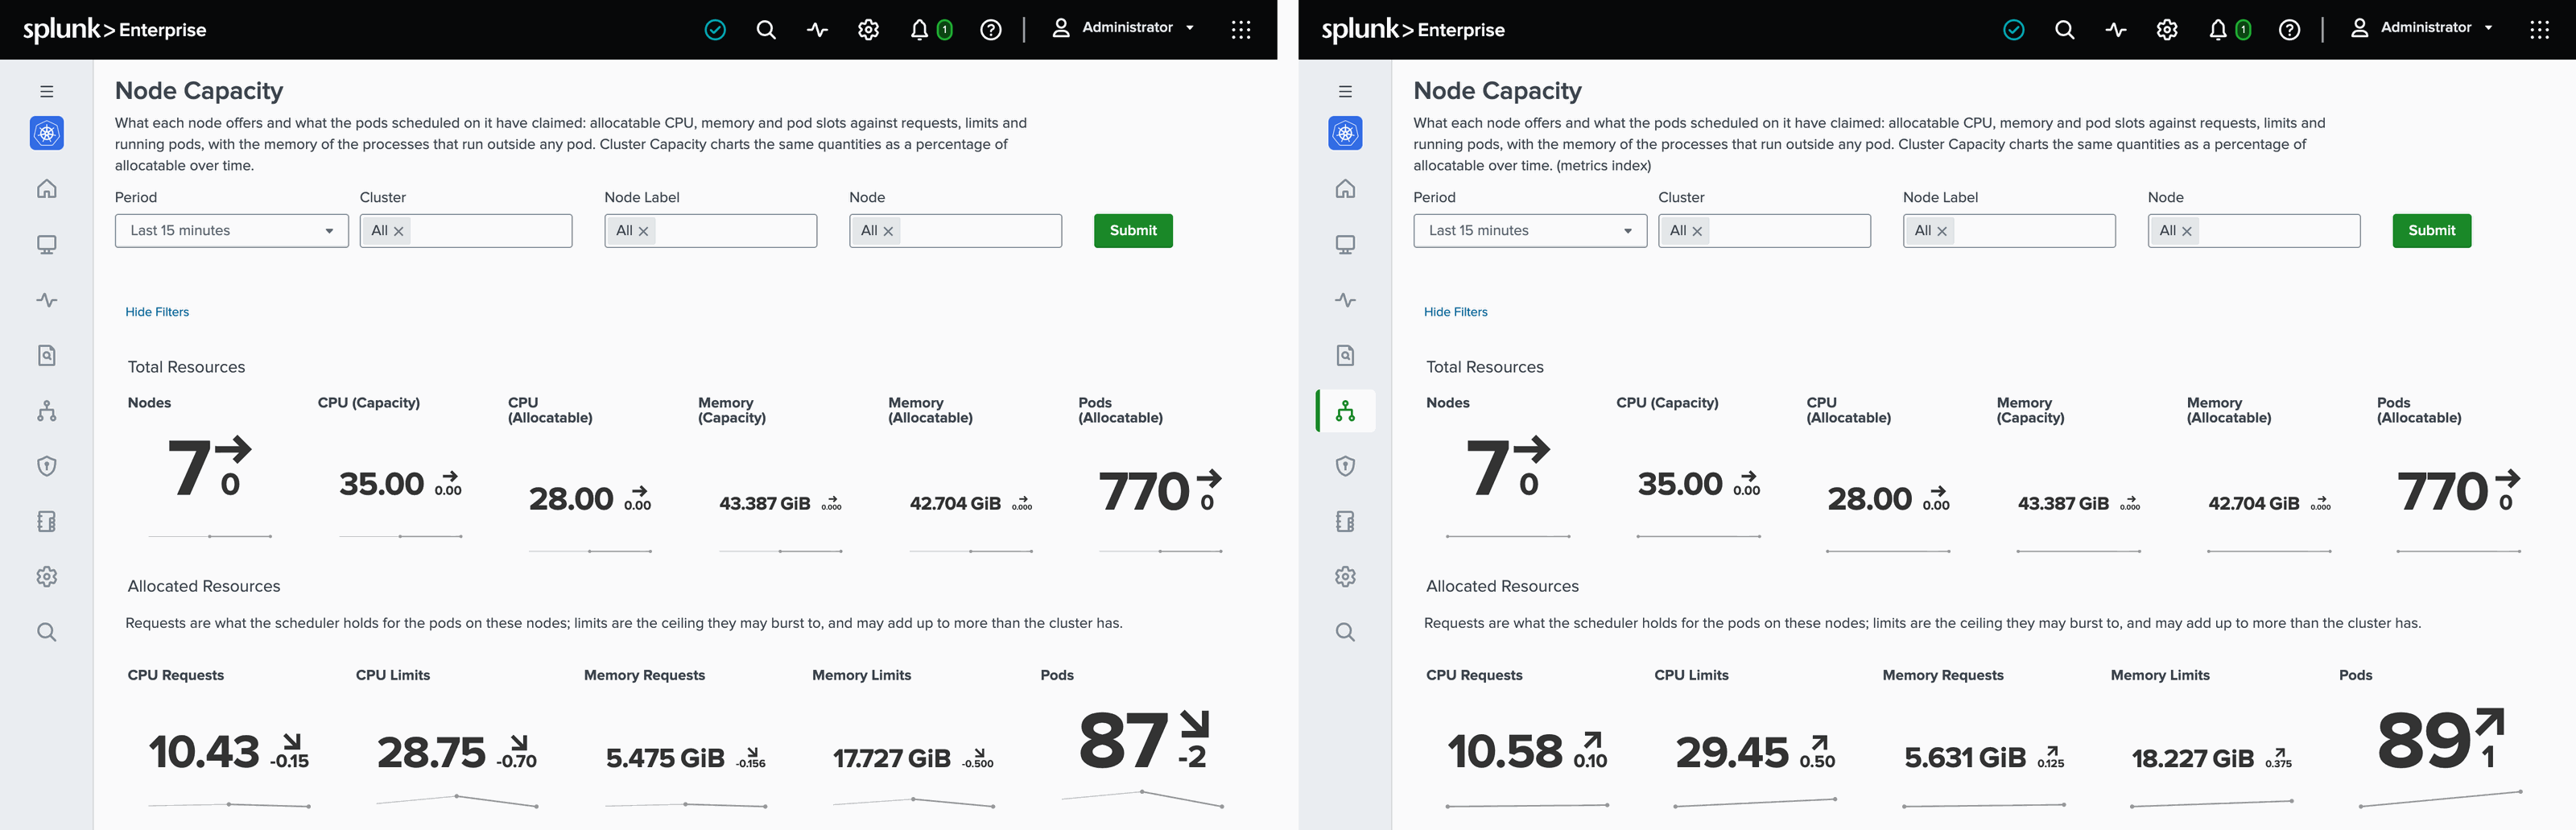Click the magnifier icon in right window's sidebar
This screenshot has width=2576, height=830.
[1346, 632]
